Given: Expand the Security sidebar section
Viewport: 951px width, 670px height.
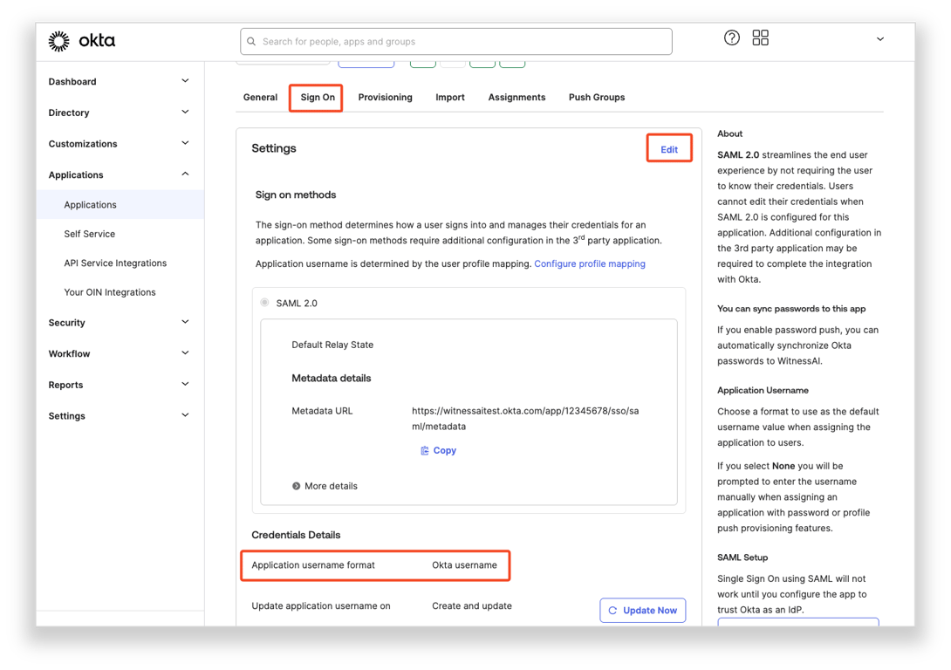Looking at the screenshot, I should tap(184, 323).
